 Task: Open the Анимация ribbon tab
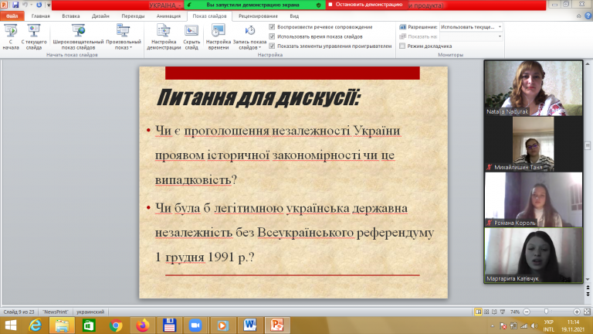168,16
